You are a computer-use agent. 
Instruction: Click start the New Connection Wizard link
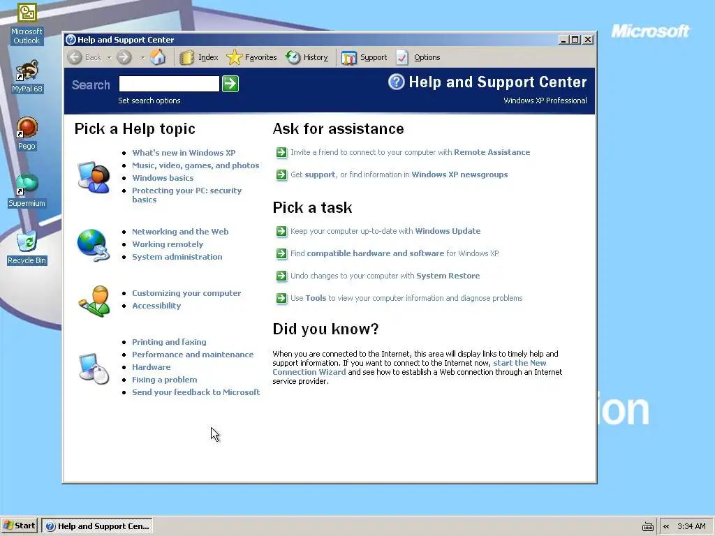(409, 367)
